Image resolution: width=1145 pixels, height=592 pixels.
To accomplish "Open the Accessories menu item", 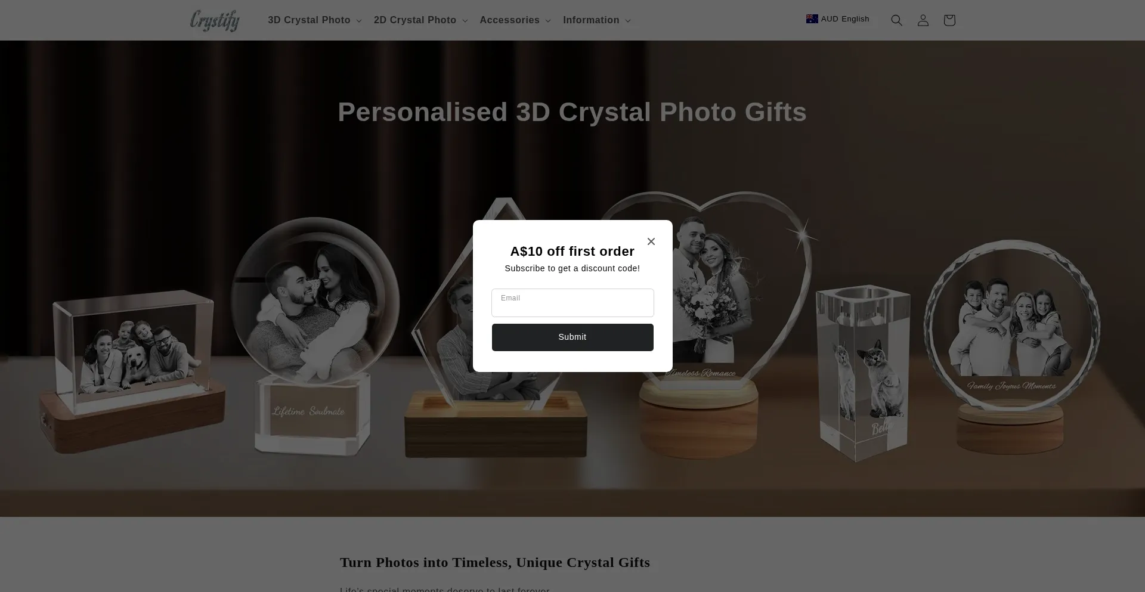I will coord(509,20).
